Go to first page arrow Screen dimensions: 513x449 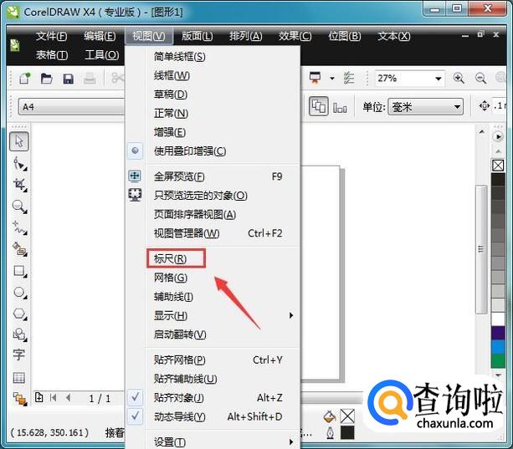(x=54, y=398)
